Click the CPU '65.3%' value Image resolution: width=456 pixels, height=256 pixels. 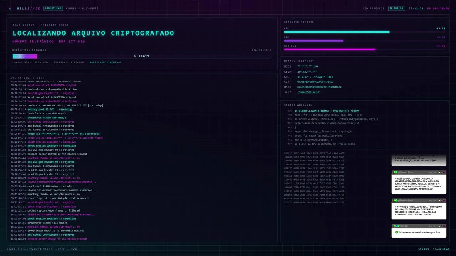(x=441, y=28)
